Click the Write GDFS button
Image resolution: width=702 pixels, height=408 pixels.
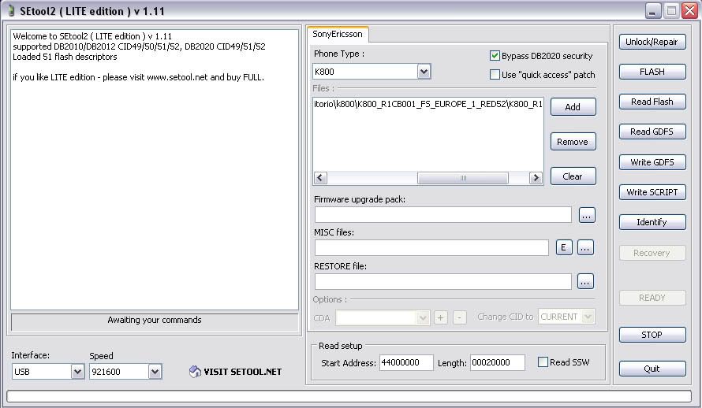pyautogui.click(x=652, y=161)
